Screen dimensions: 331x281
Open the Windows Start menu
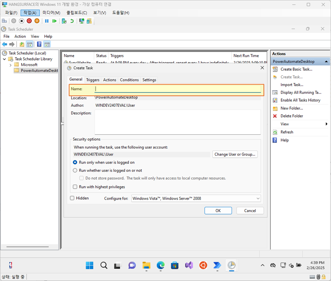[89, 265]
